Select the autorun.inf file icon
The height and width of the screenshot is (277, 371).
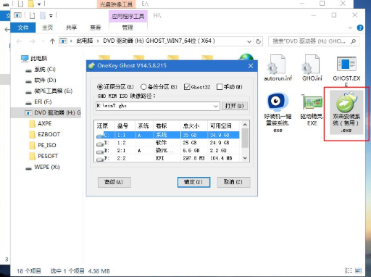click(x=278, y=67)
